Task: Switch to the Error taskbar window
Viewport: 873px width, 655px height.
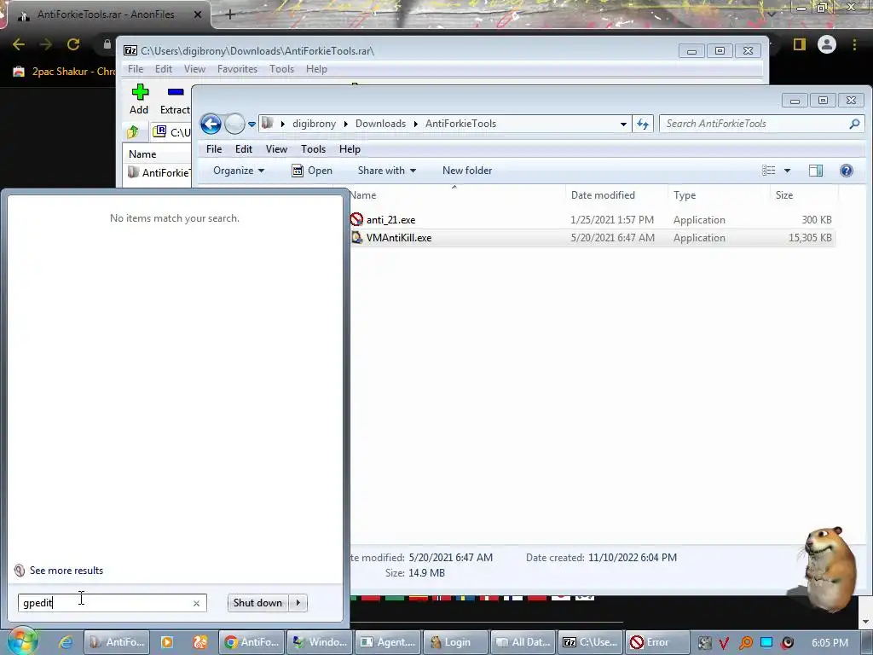Action: (657, 642)
